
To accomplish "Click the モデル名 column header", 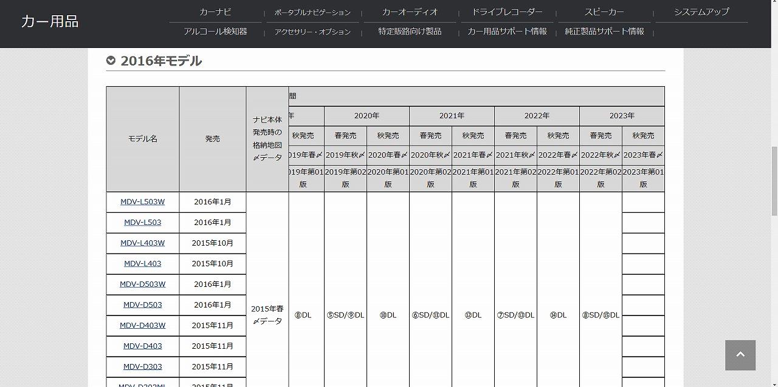I will pos(143,139).
